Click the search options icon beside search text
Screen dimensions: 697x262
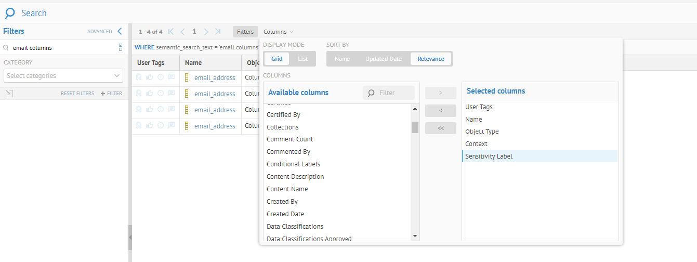[x=121, y=48]
